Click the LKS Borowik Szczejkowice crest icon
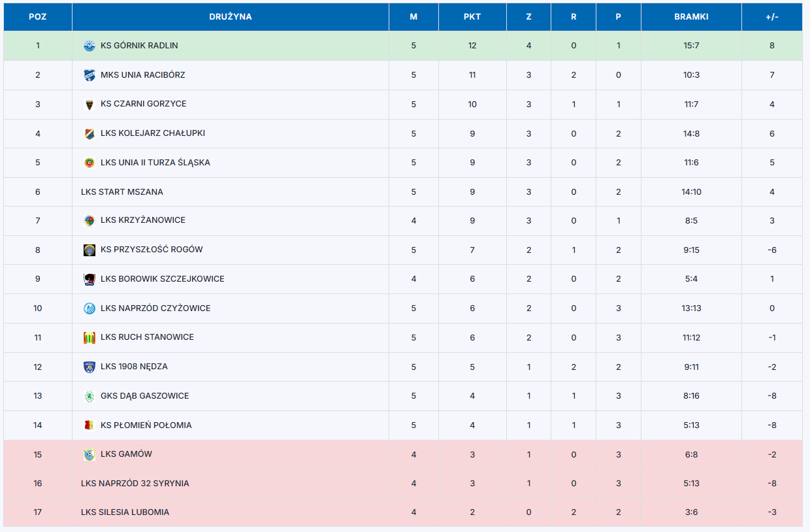Viewport: 810px width, 532px height. (89, 279)
